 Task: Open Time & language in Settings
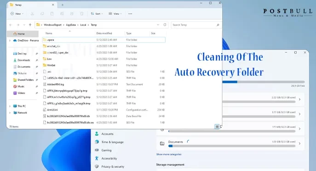pyautogui.click(x=112, y=142)
